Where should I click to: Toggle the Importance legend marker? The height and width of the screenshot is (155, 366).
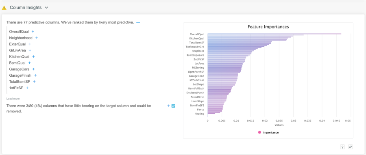[x=259, y=132]
